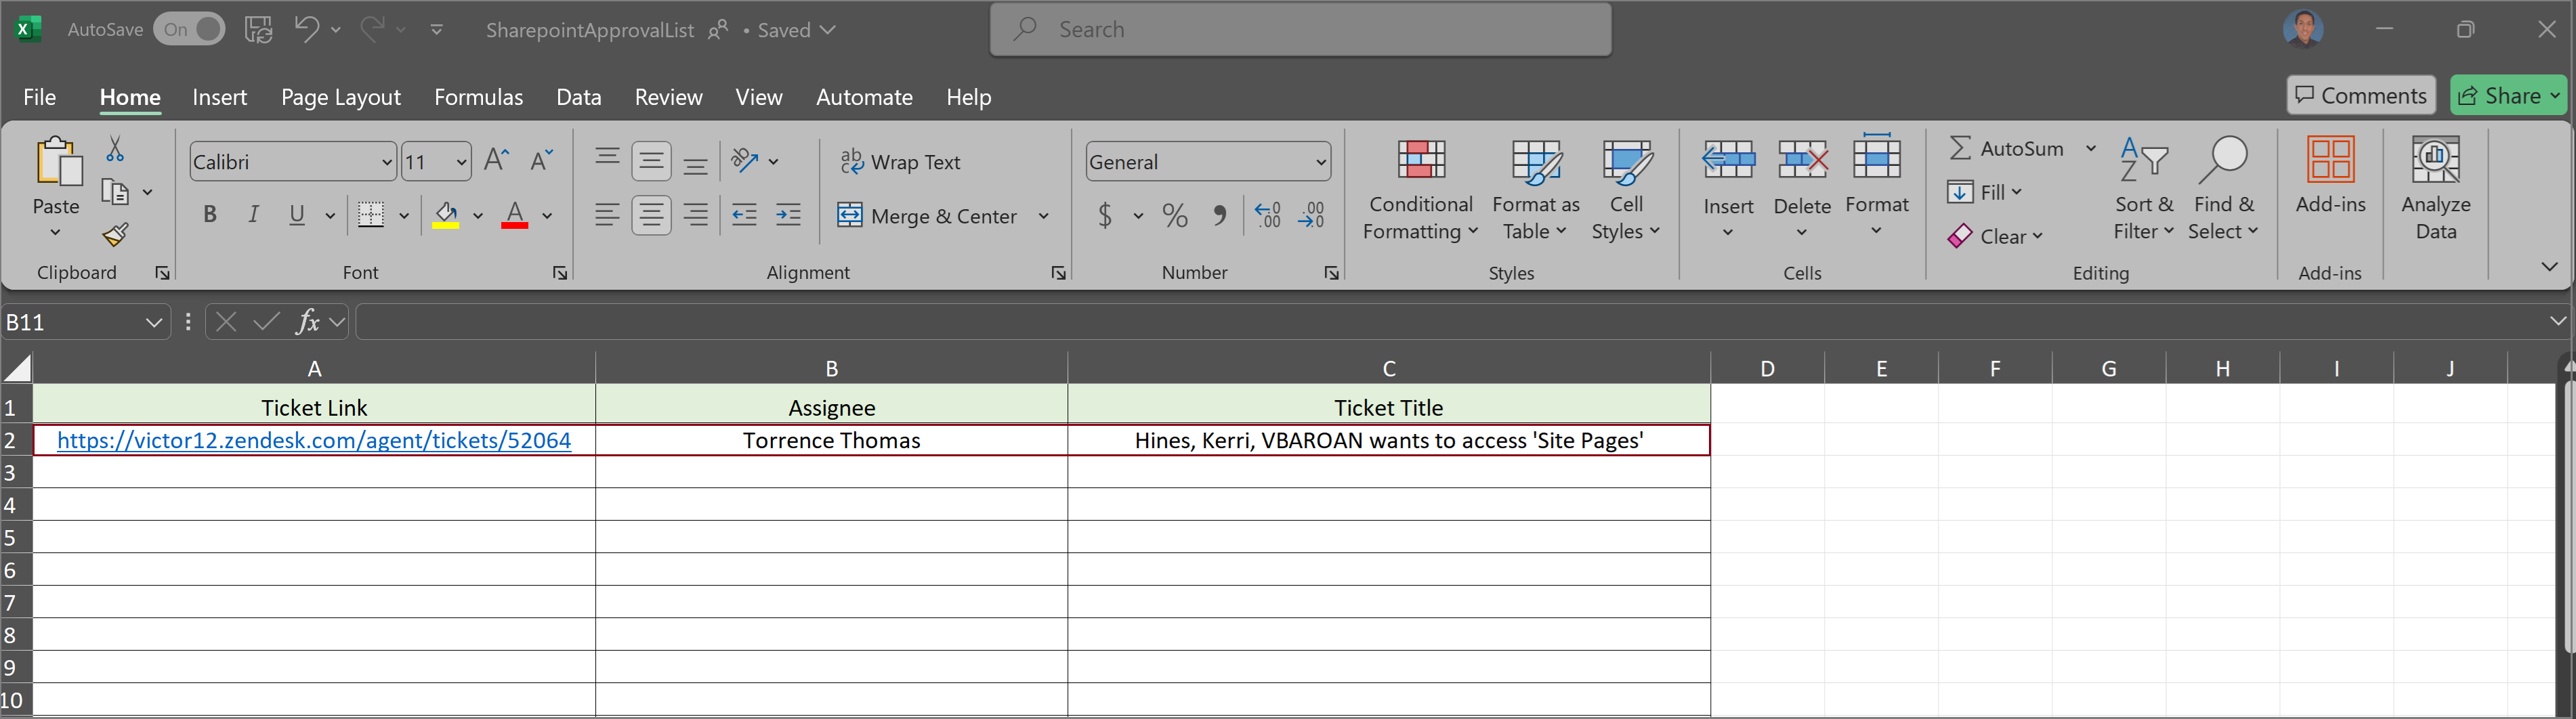Switch to the Formulas tab

(478, 97)
